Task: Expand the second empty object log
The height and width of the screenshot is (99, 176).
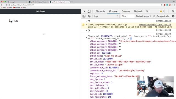Action: point(86,31)
